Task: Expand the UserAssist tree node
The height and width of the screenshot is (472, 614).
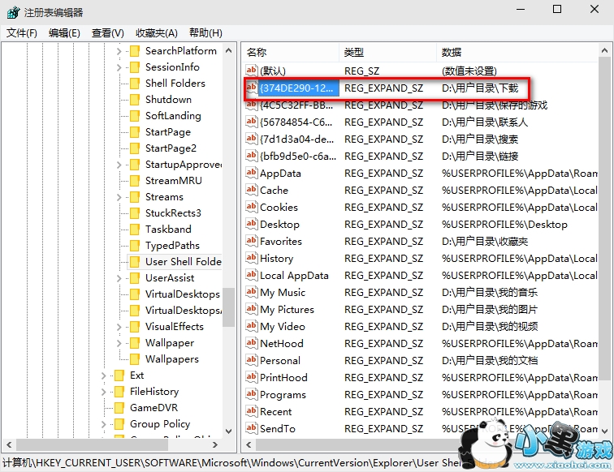Action: (x=119, y=278)
